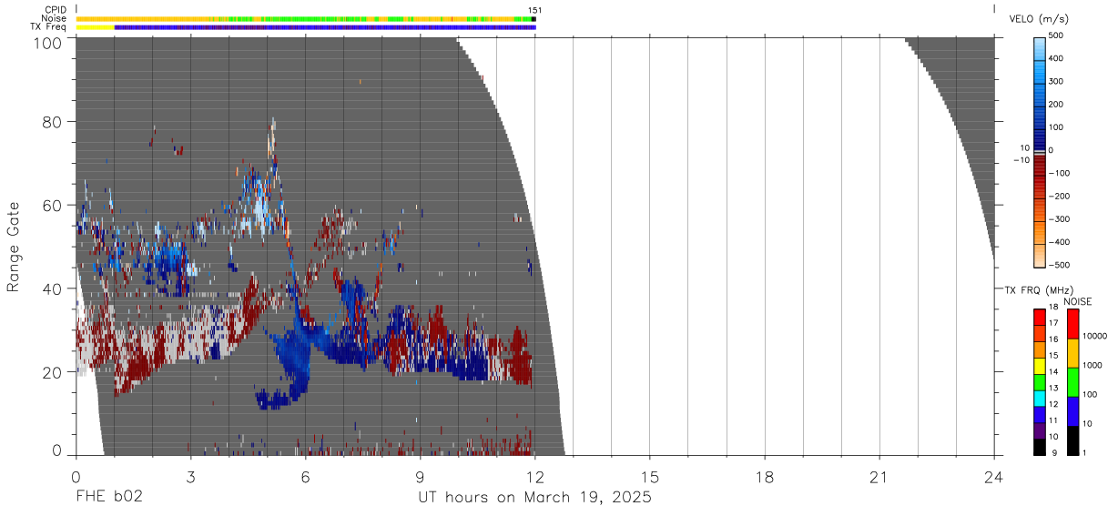The width and height of the screenshot is (1118, 516).
Task: Click the Range Gate y-axis title
Action: pos(14,247)
